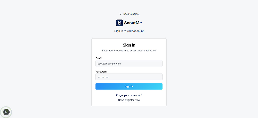The height and width of the screenshot is (118, 258).
Task: Click the masked password dots
Action: pos(103,77)
